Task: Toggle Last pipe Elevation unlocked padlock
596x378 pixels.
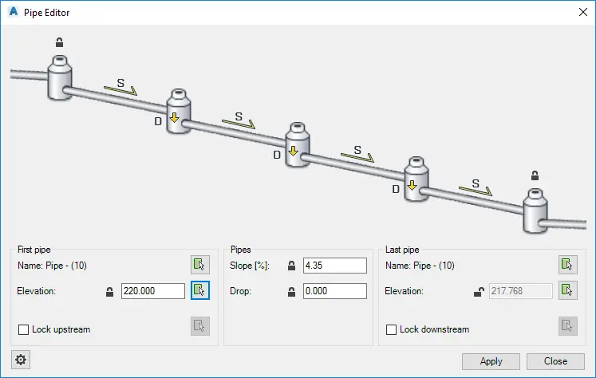Action: coord(479,291)
